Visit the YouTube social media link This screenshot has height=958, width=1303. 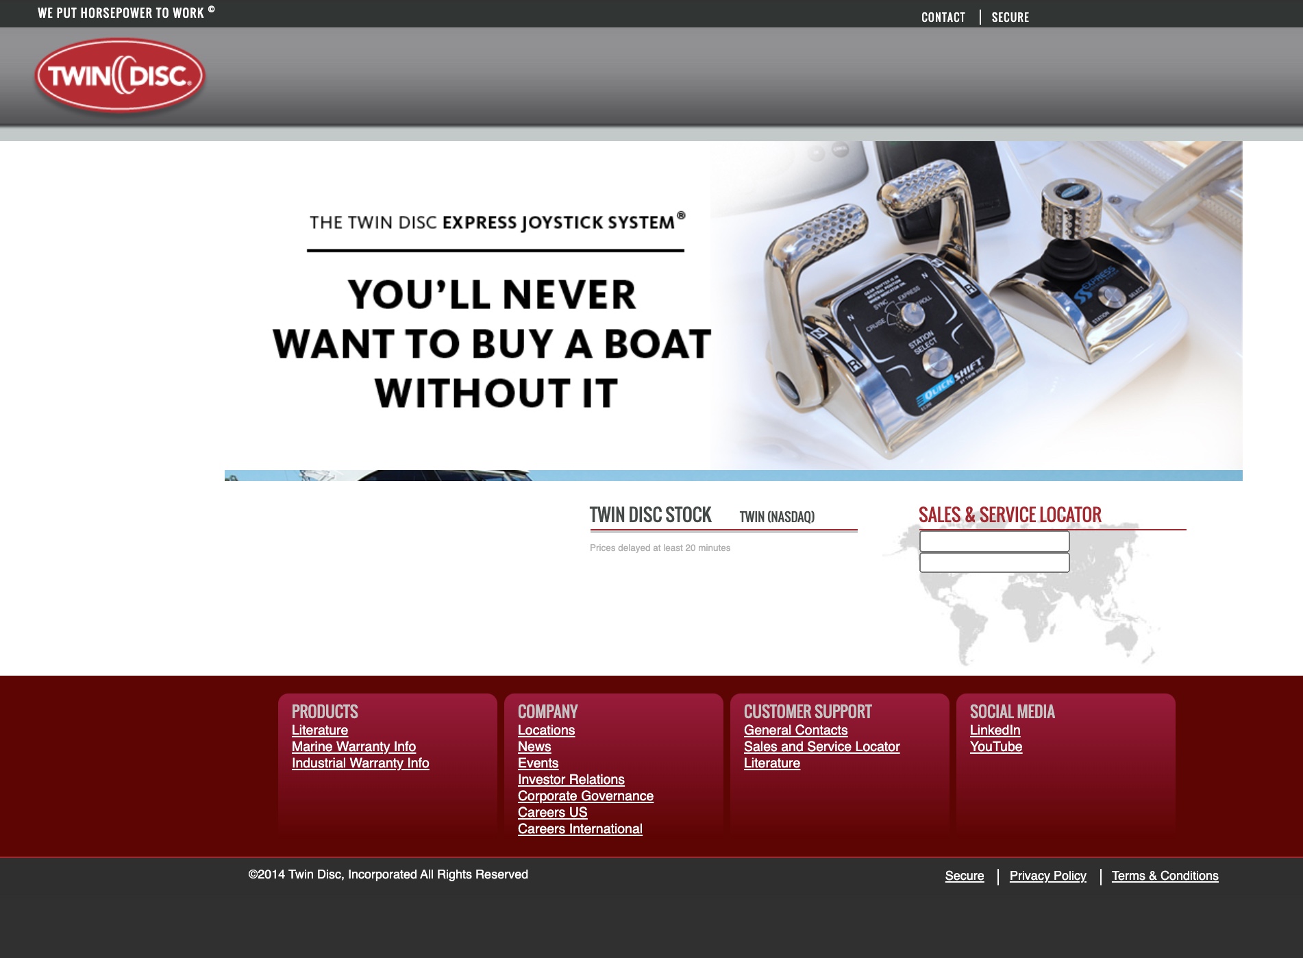point(995,747)
